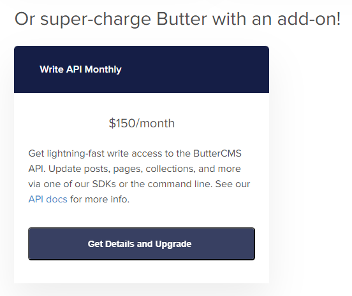
Task: Click the word ButterCMS in the description
Action: click(x=217, y=153)
